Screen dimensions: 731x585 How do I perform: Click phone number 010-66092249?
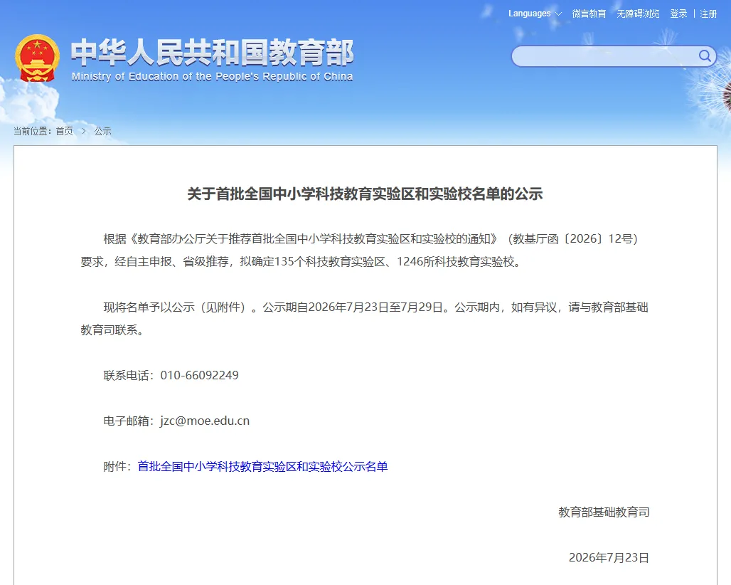[x=200, y=375]
